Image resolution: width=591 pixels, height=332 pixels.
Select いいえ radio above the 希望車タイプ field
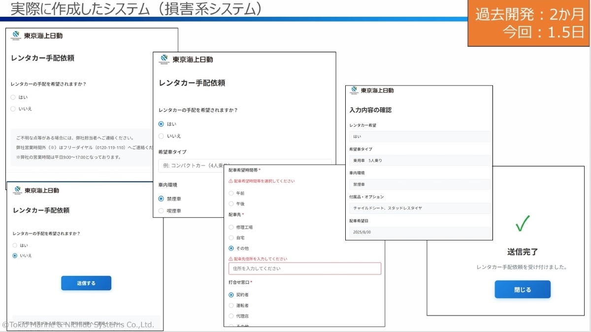[x=161, y=136]
